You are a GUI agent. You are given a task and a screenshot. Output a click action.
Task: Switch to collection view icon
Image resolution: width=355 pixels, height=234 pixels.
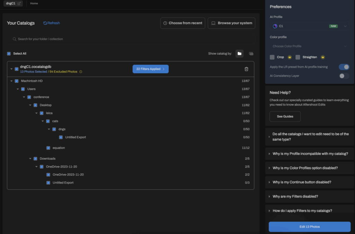[251, 54]
